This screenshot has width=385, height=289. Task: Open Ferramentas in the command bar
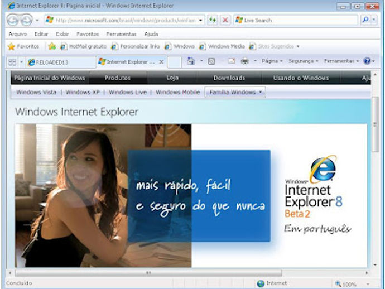(x=341, y=61)
